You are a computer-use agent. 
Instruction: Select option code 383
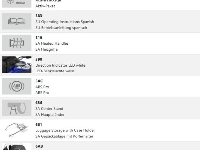point(39,16)
